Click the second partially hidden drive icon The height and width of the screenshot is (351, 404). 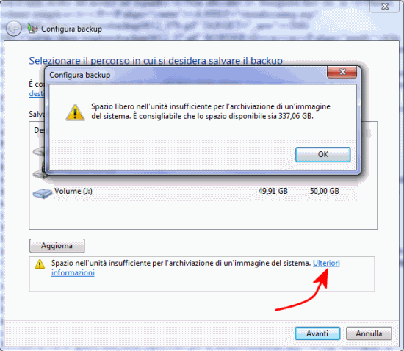tap(39, 173)
